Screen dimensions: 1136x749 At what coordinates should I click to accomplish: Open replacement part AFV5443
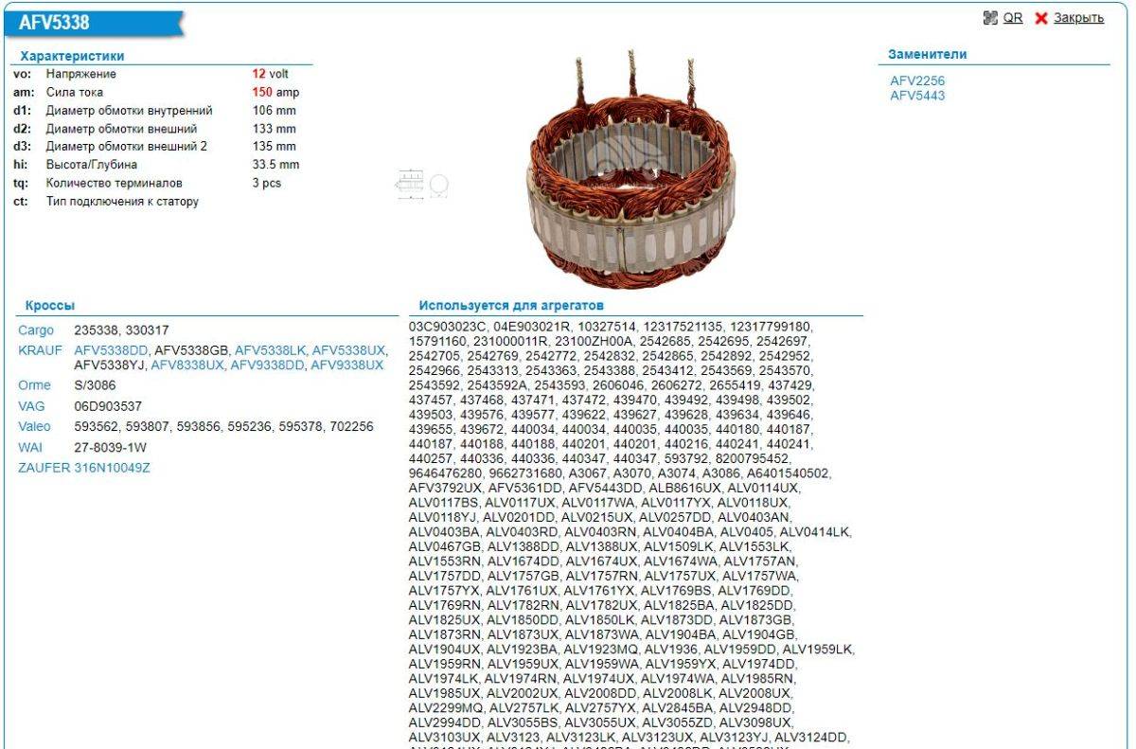pyautogui.click(x=917, y=96)
